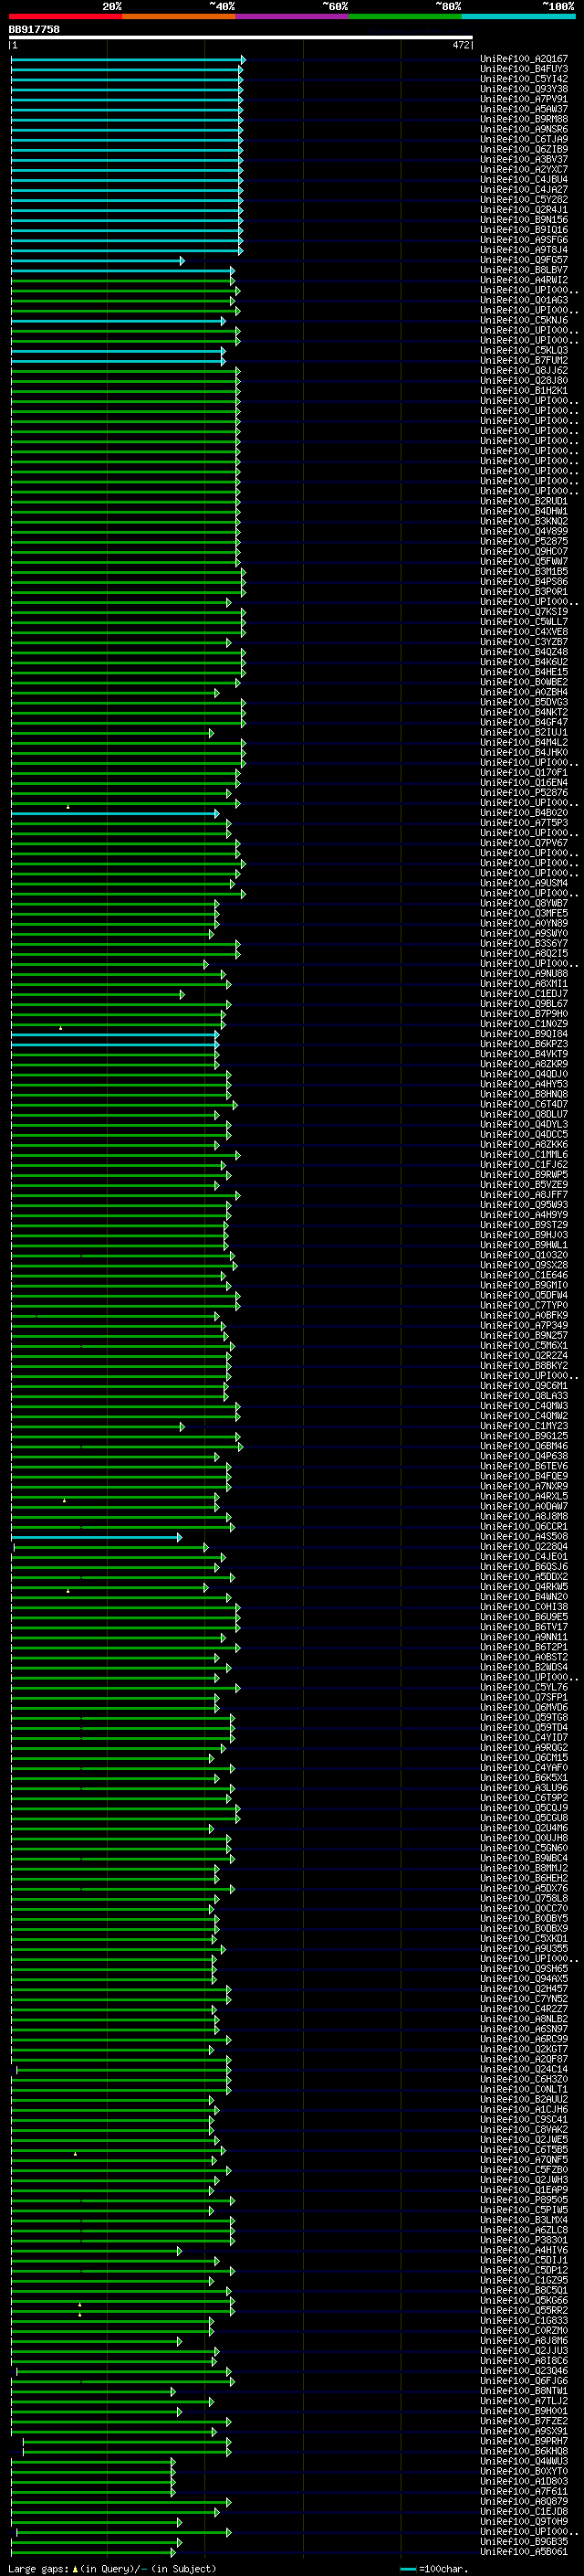584x2576 pixels.
Task: Select the UniRef100_B9QI84 label
Action: pyautogui.click(x=524, y=1034)
